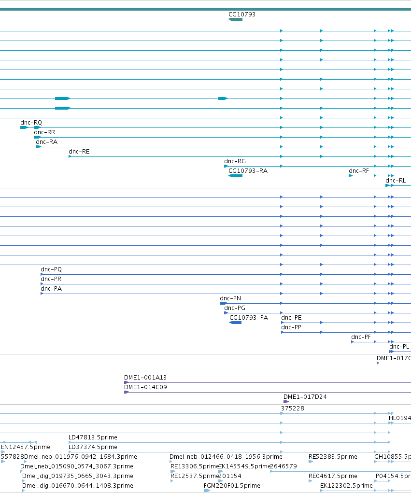Click the dnc-PA protein label
Screen dimensions: 411x493
tap(51, 289)
